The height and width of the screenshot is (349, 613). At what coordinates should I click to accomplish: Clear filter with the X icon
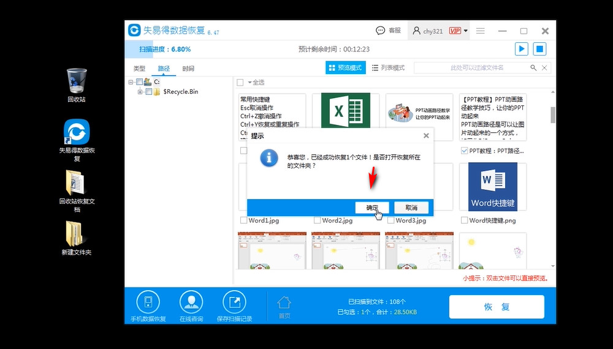(544, 67)
